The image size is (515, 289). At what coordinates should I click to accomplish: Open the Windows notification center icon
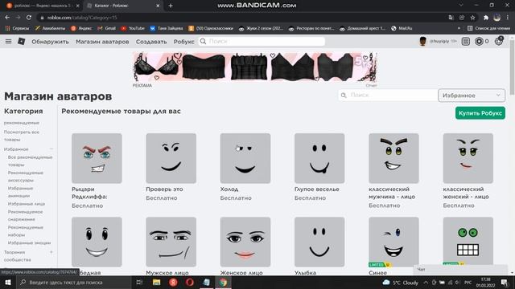click(x=505, y=282)
